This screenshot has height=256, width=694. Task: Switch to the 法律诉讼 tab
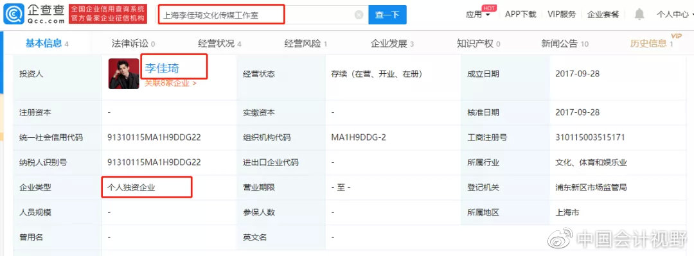[x=133, y=44]
